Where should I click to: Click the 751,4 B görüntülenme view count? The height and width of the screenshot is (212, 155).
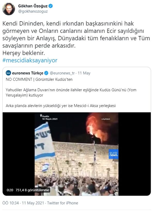32,190
